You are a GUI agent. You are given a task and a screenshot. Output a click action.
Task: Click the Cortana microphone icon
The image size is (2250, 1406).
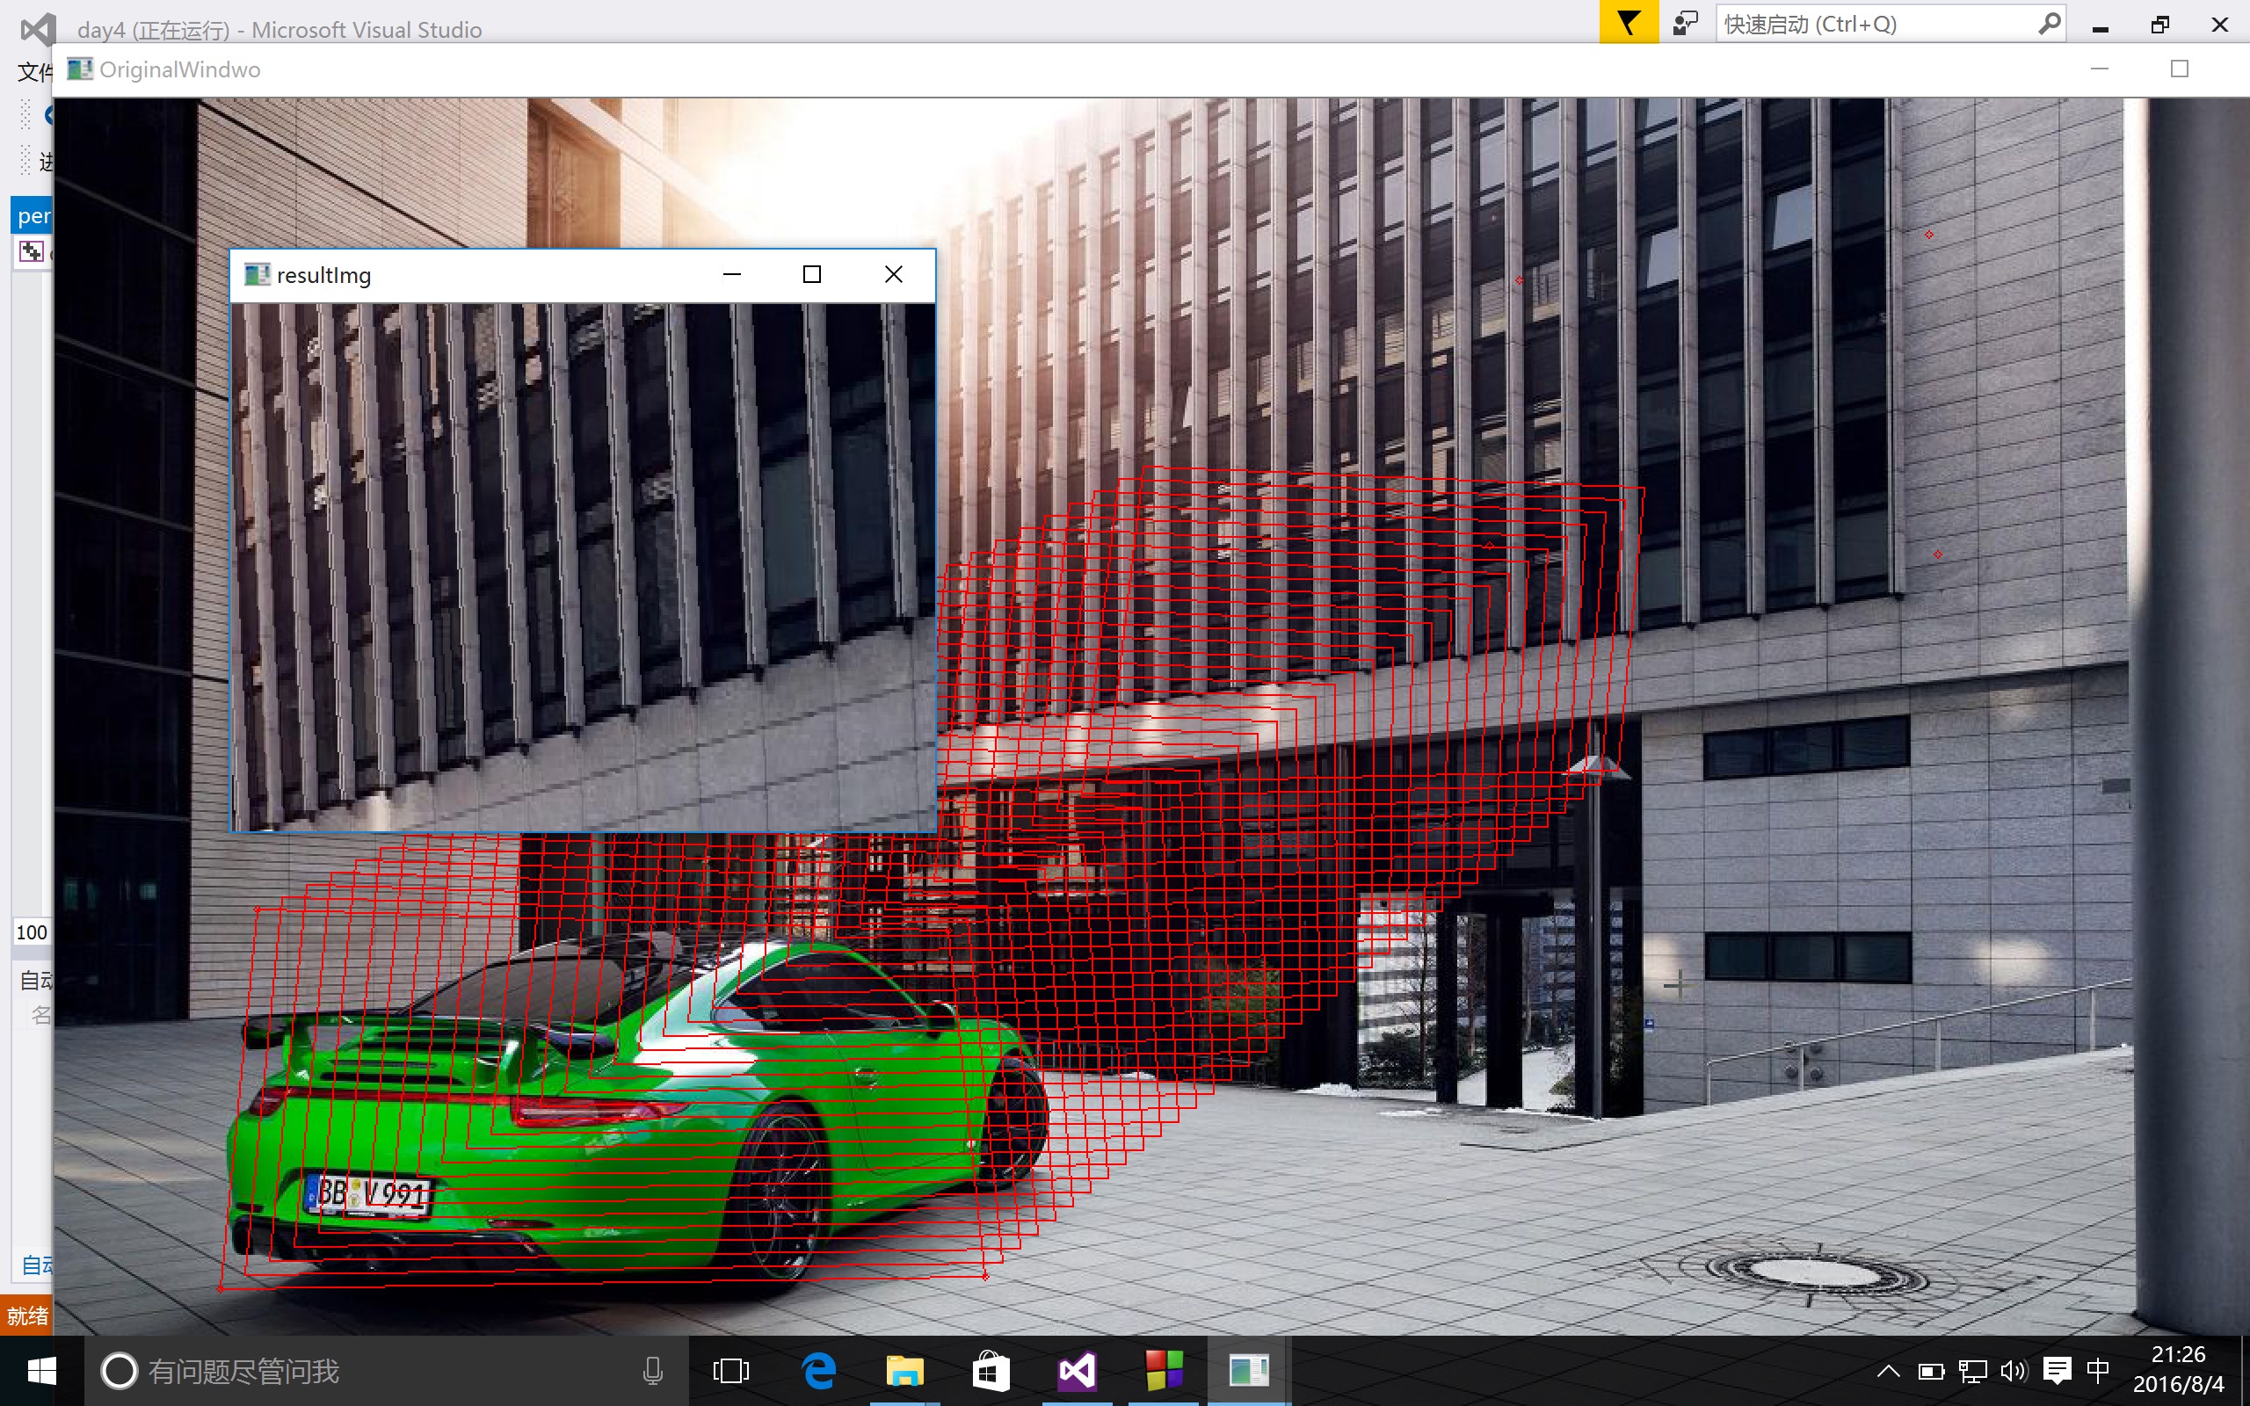[x=654, y=1370]
